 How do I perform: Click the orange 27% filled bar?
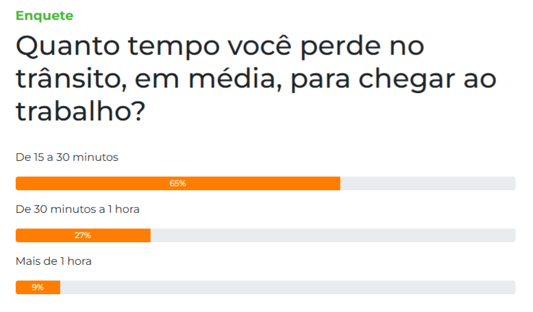point(83,235)
